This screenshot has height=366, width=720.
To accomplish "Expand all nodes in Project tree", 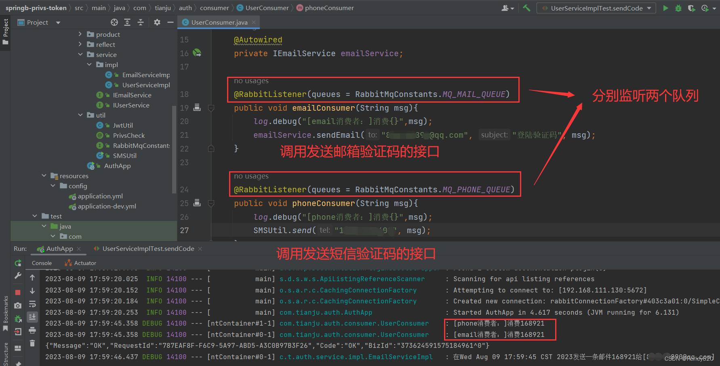I will pos(127,22).
